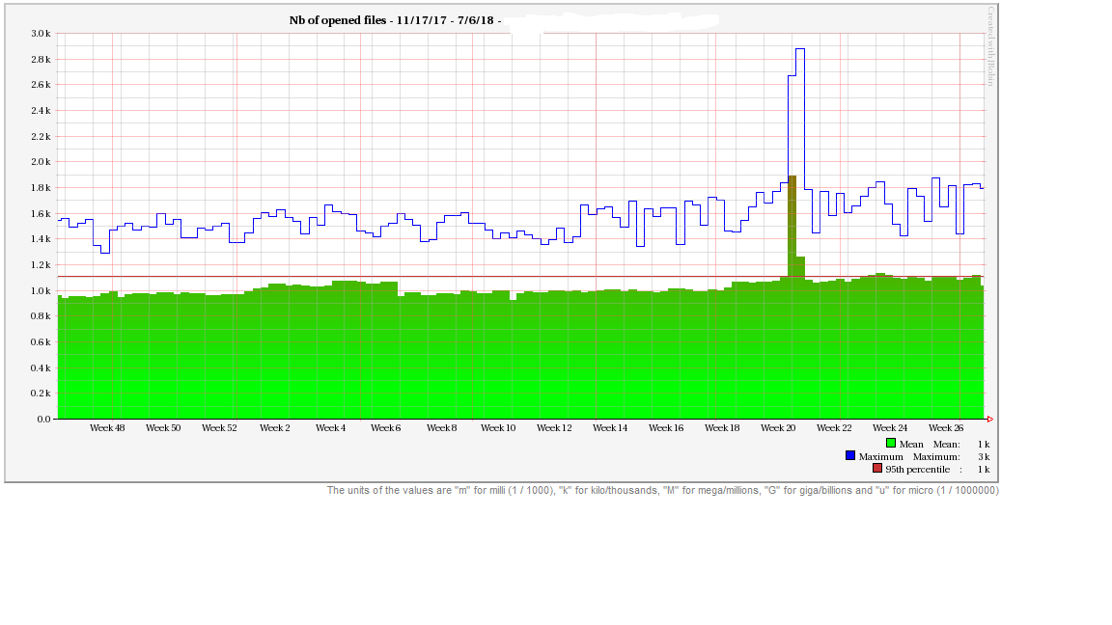Screen dimensions: 1112x625
Task: Click the 'Mean: 1 k' legend value
Action: pyautogui.click(x=960, y=444)
